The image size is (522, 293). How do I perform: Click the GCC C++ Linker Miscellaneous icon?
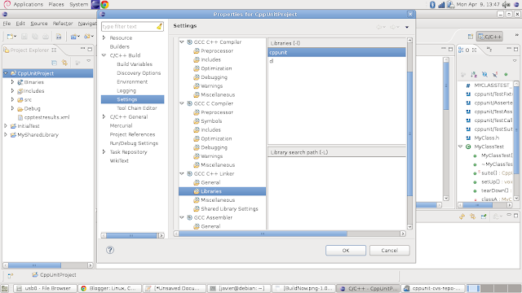point(197,200)
